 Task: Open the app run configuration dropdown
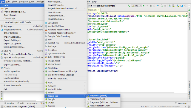tap(136, 6)
